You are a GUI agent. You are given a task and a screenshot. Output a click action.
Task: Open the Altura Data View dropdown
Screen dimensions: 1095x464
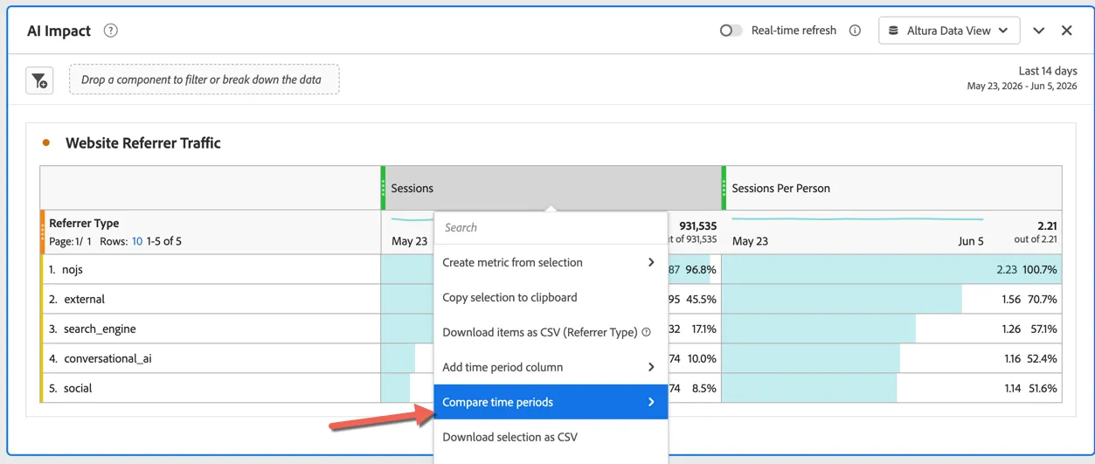(x=949, y=31)
